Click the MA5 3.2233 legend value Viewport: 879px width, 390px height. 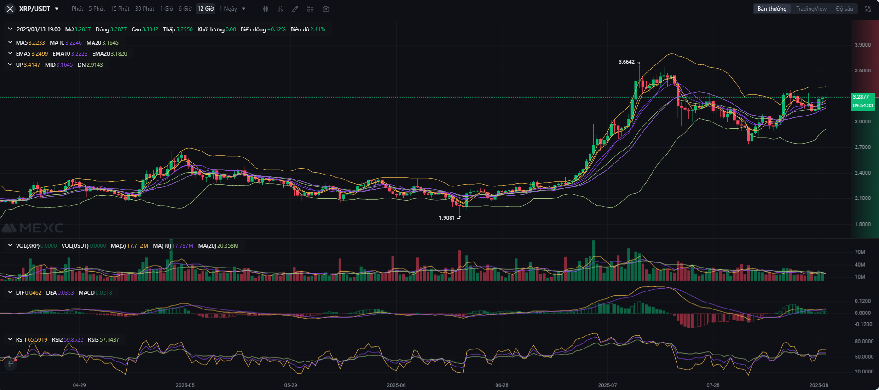click(x=30, y=43)
